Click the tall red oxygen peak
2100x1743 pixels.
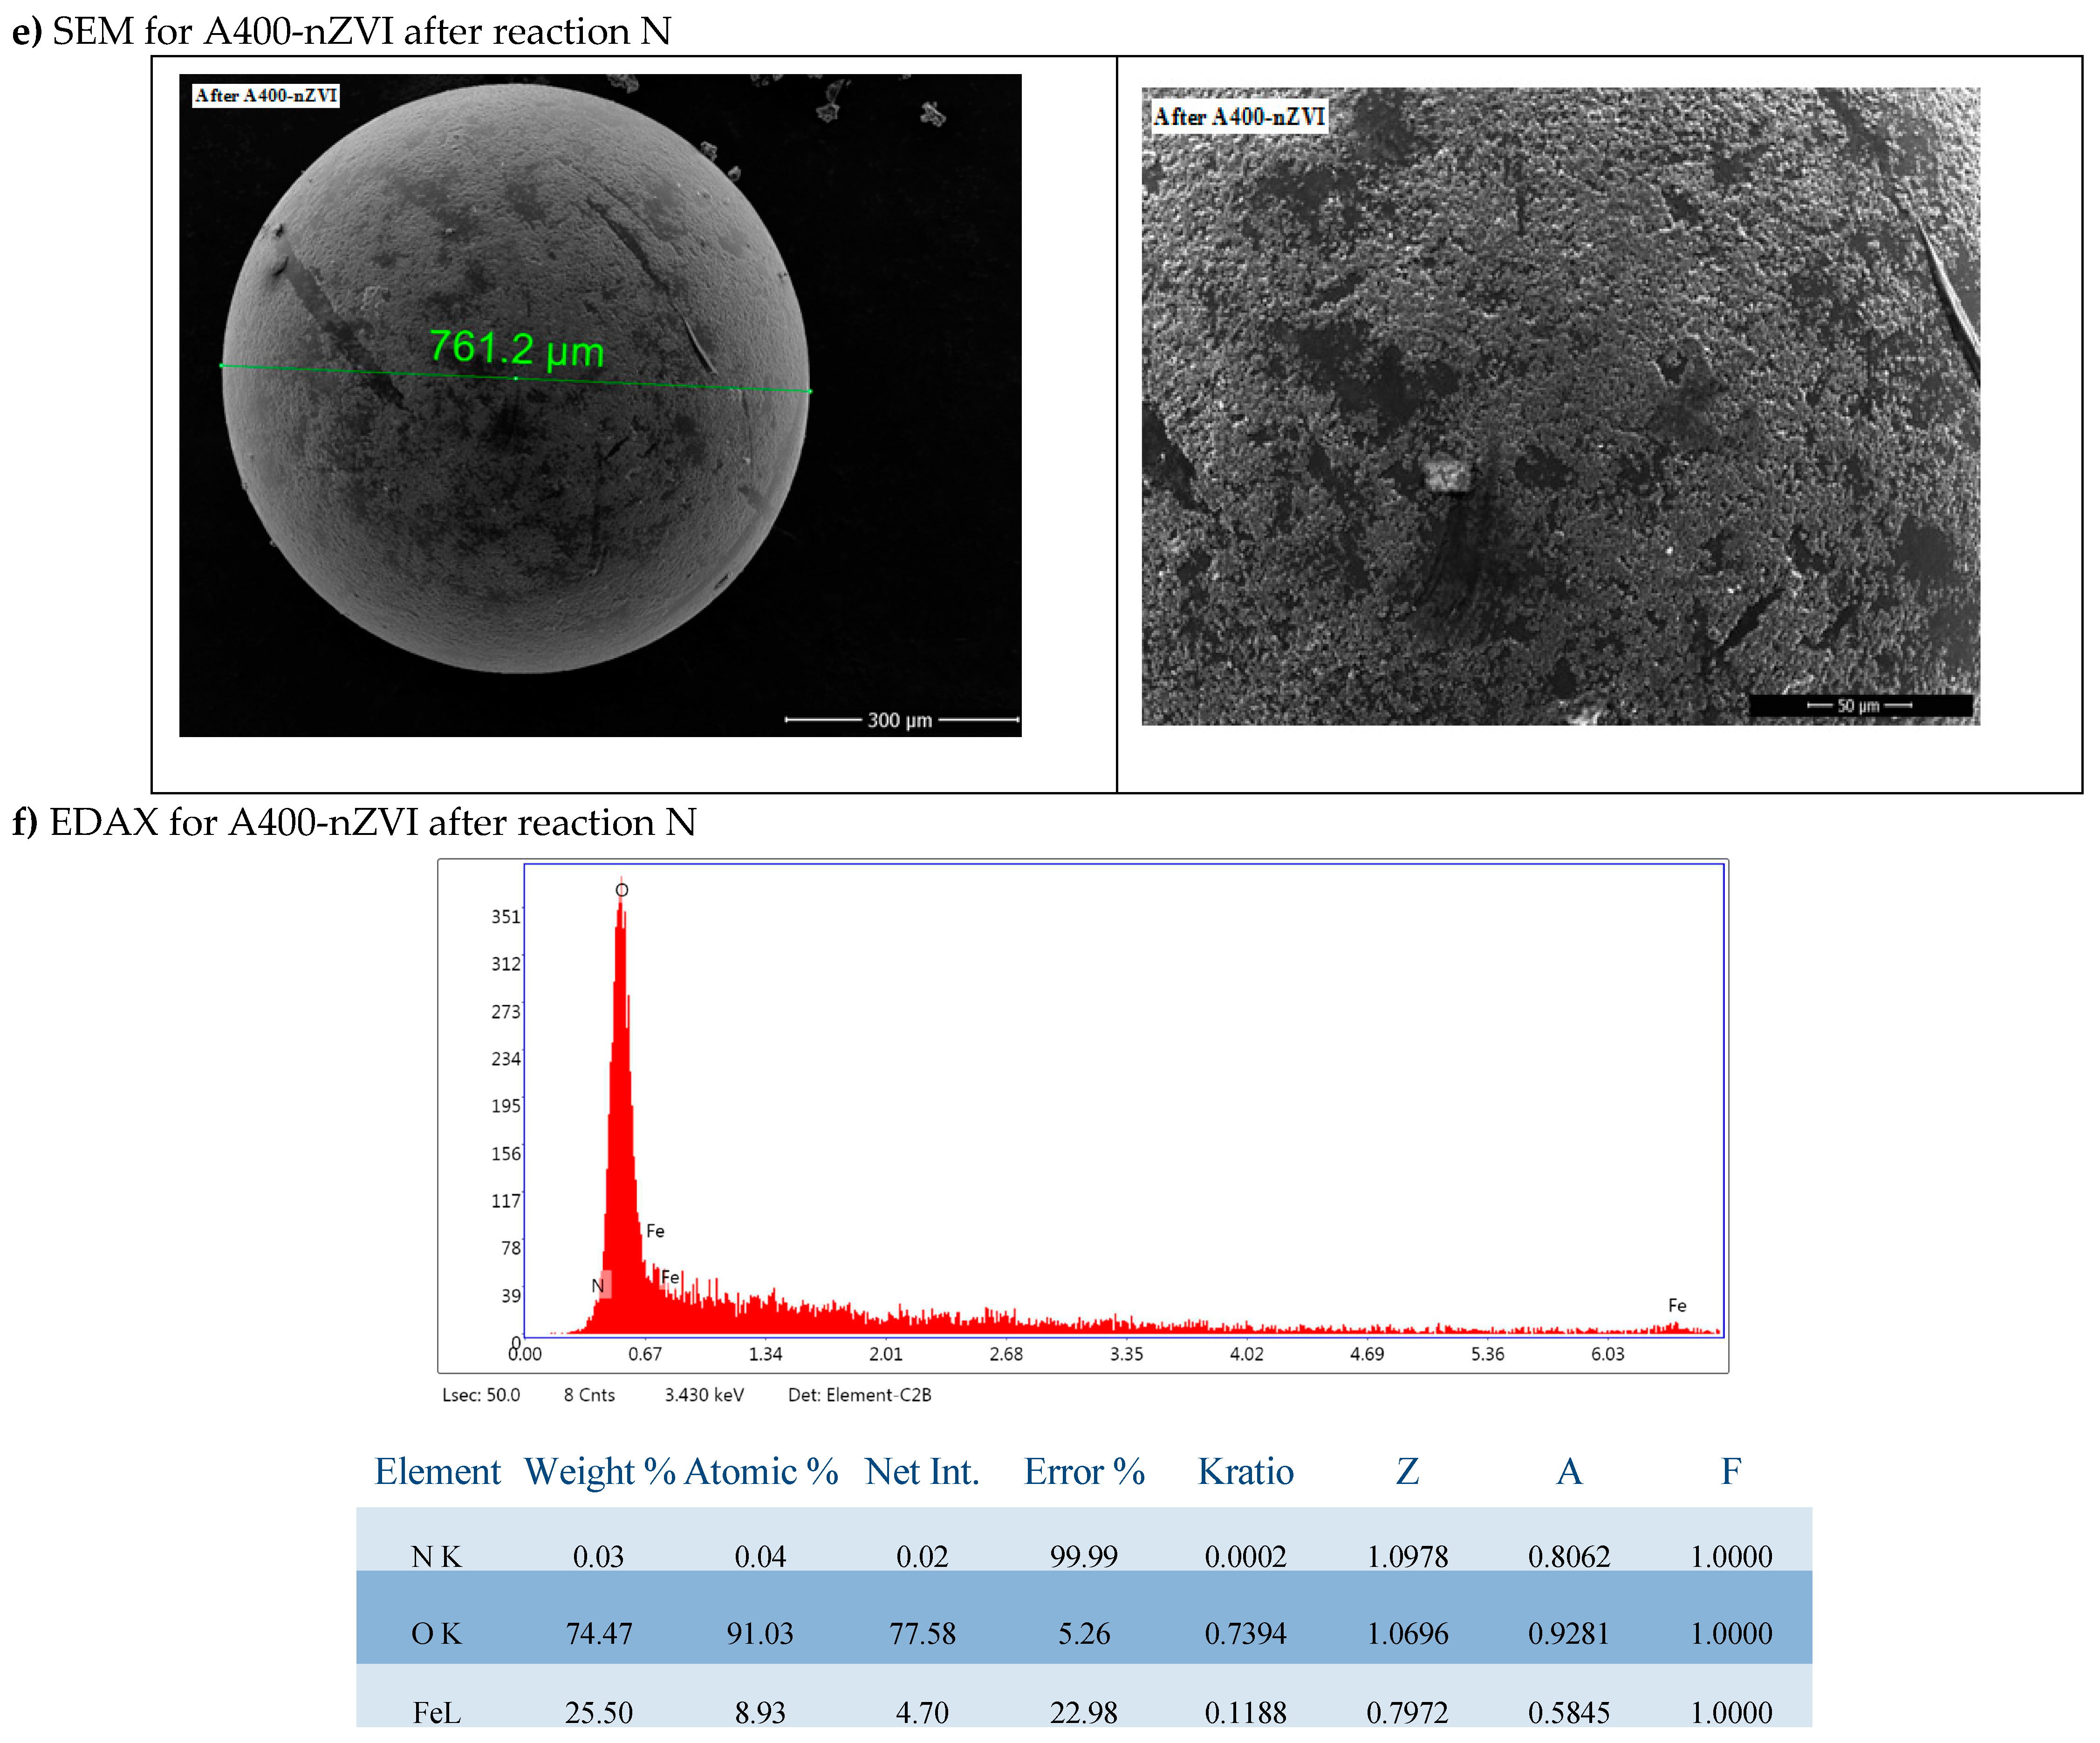(621, 1100)
